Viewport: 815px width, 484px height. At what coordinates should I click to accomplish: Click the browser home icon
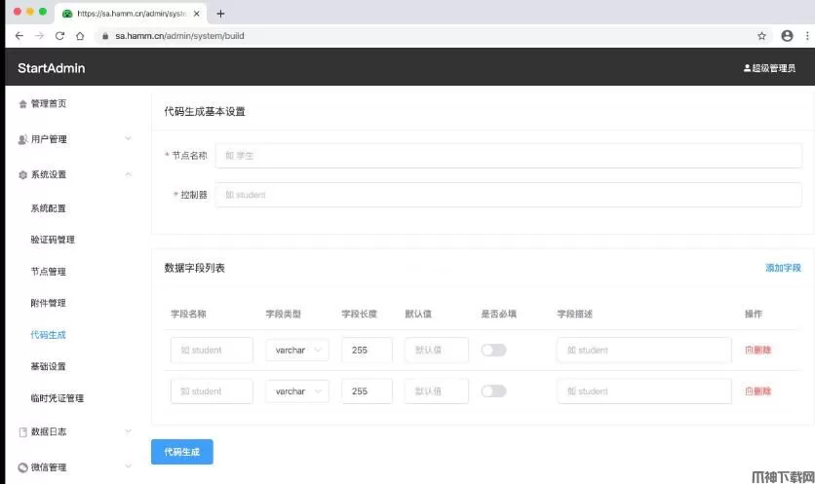coord(80,36)
